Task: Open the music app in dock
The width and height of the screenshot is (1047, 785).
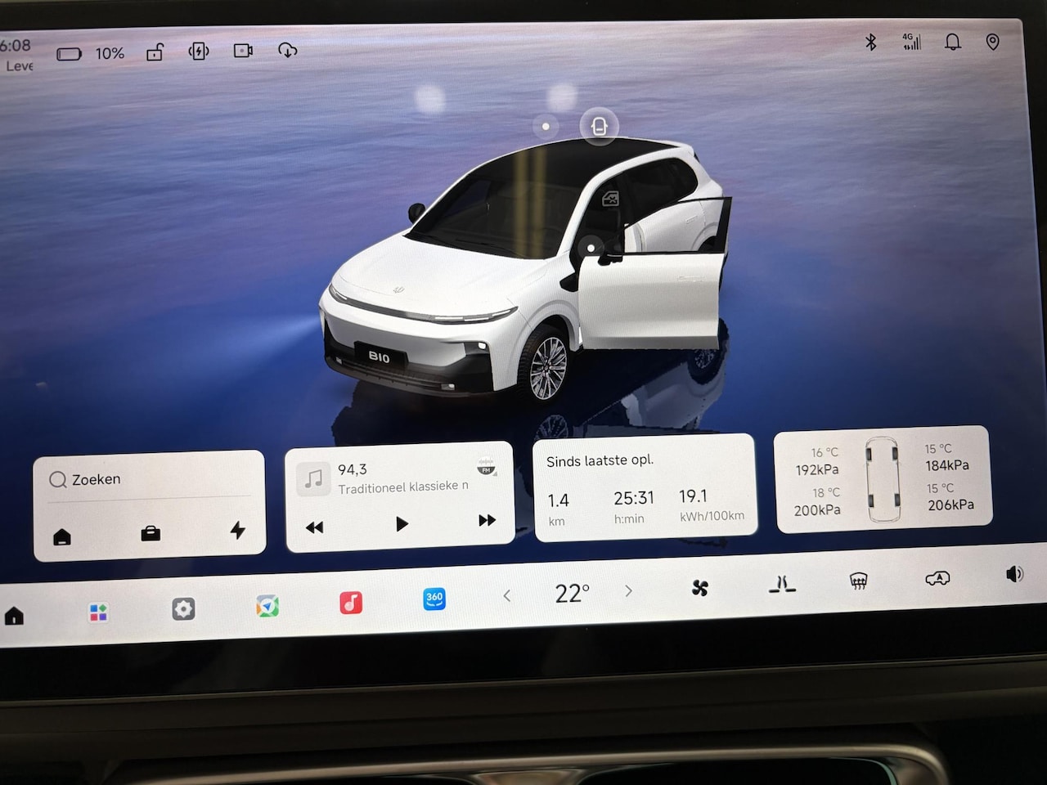Action: coord(351,603)
